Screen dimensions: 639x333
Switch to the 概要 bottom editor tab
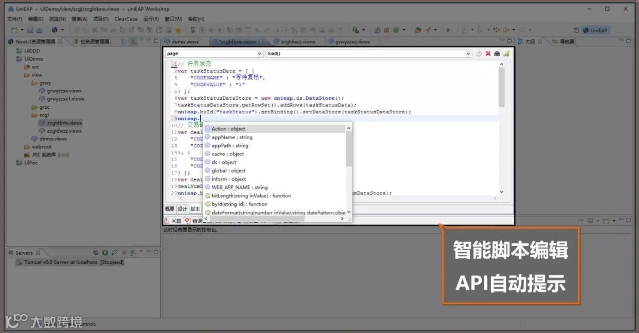pos(170,209)
